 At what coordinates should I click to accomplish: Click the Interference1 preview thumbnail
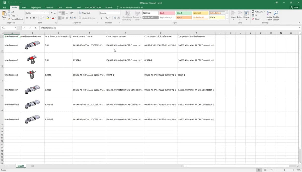pos(32,46)
